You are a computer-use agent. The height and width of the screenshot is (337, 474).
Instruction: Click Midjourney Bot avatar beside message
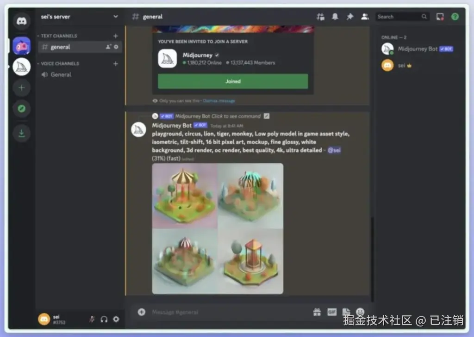click(138, 129)
